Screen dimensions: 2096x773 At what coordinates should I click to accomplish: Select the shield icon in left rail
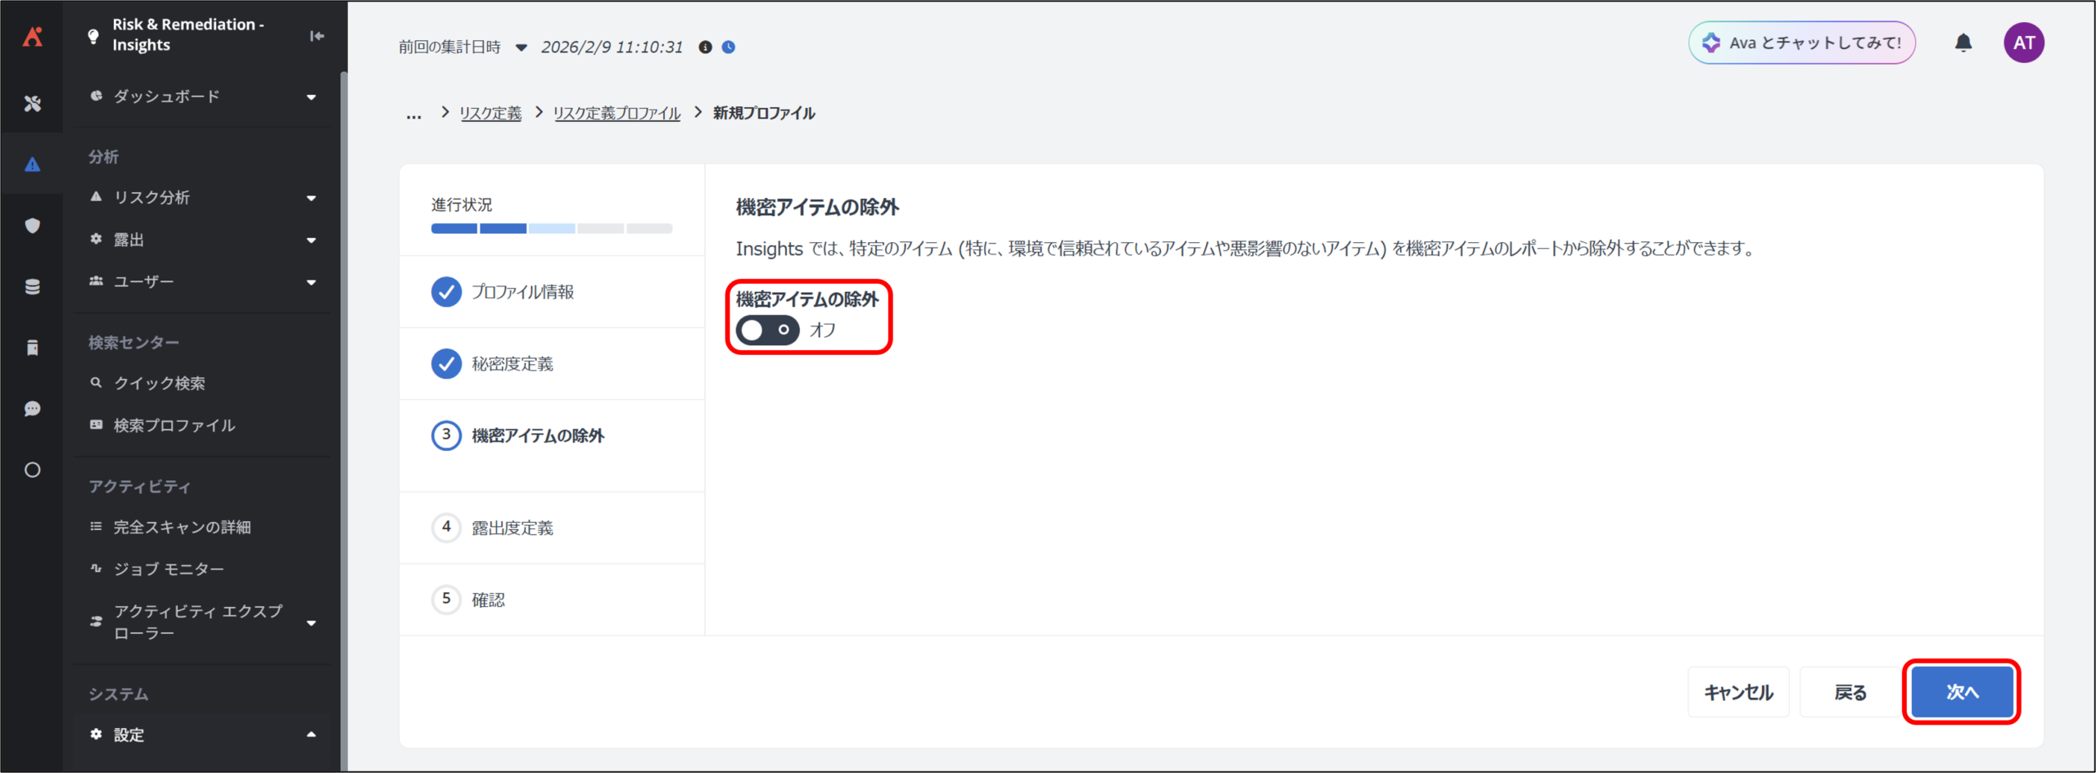(x=33, y=226)
